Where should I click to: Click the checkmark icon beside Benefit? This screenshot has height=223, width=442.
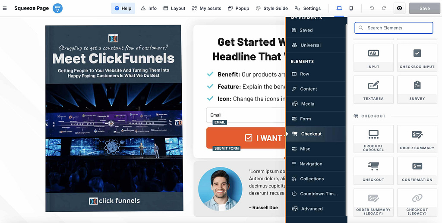(x=210, y=74)
